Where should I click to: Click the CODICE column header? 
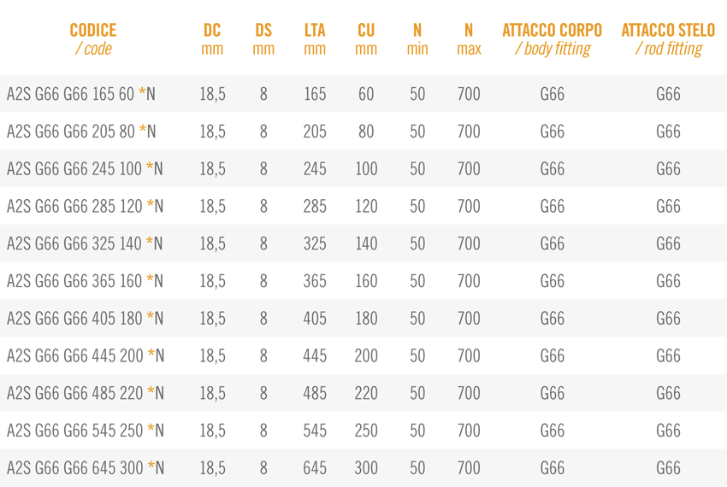[x=92, y=39]
